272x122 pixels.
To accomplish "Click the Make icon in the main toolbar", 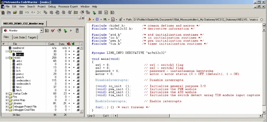I will pyautogui.click(x=82, y=12).
